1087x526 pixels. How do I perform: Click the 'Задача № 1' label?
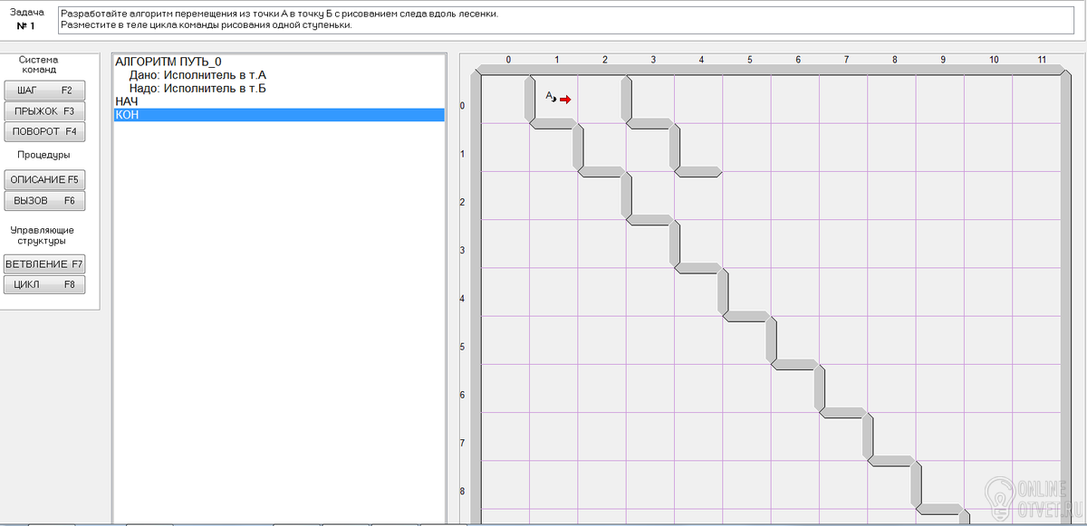[x=26, y=19]
